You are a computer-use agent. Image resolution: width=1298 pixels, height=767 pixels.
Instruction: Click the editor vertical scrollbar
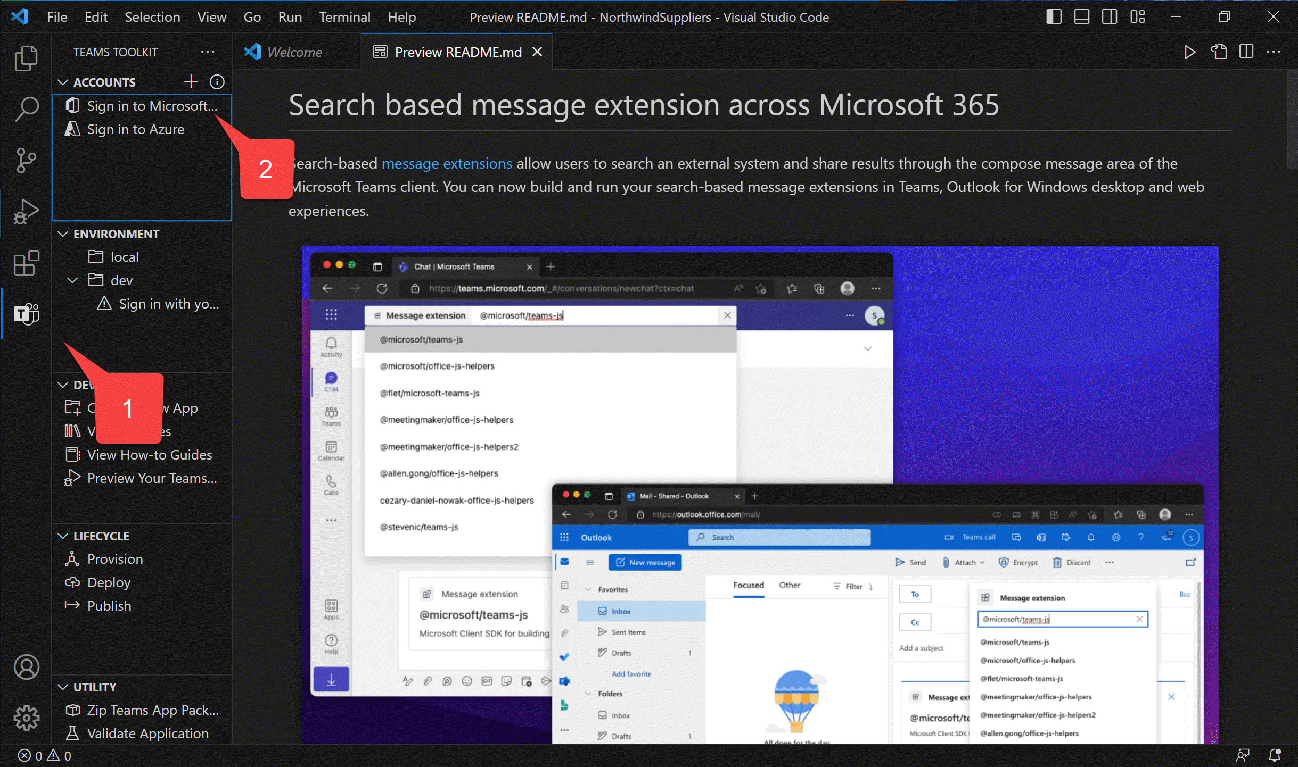coord(1292,119)
